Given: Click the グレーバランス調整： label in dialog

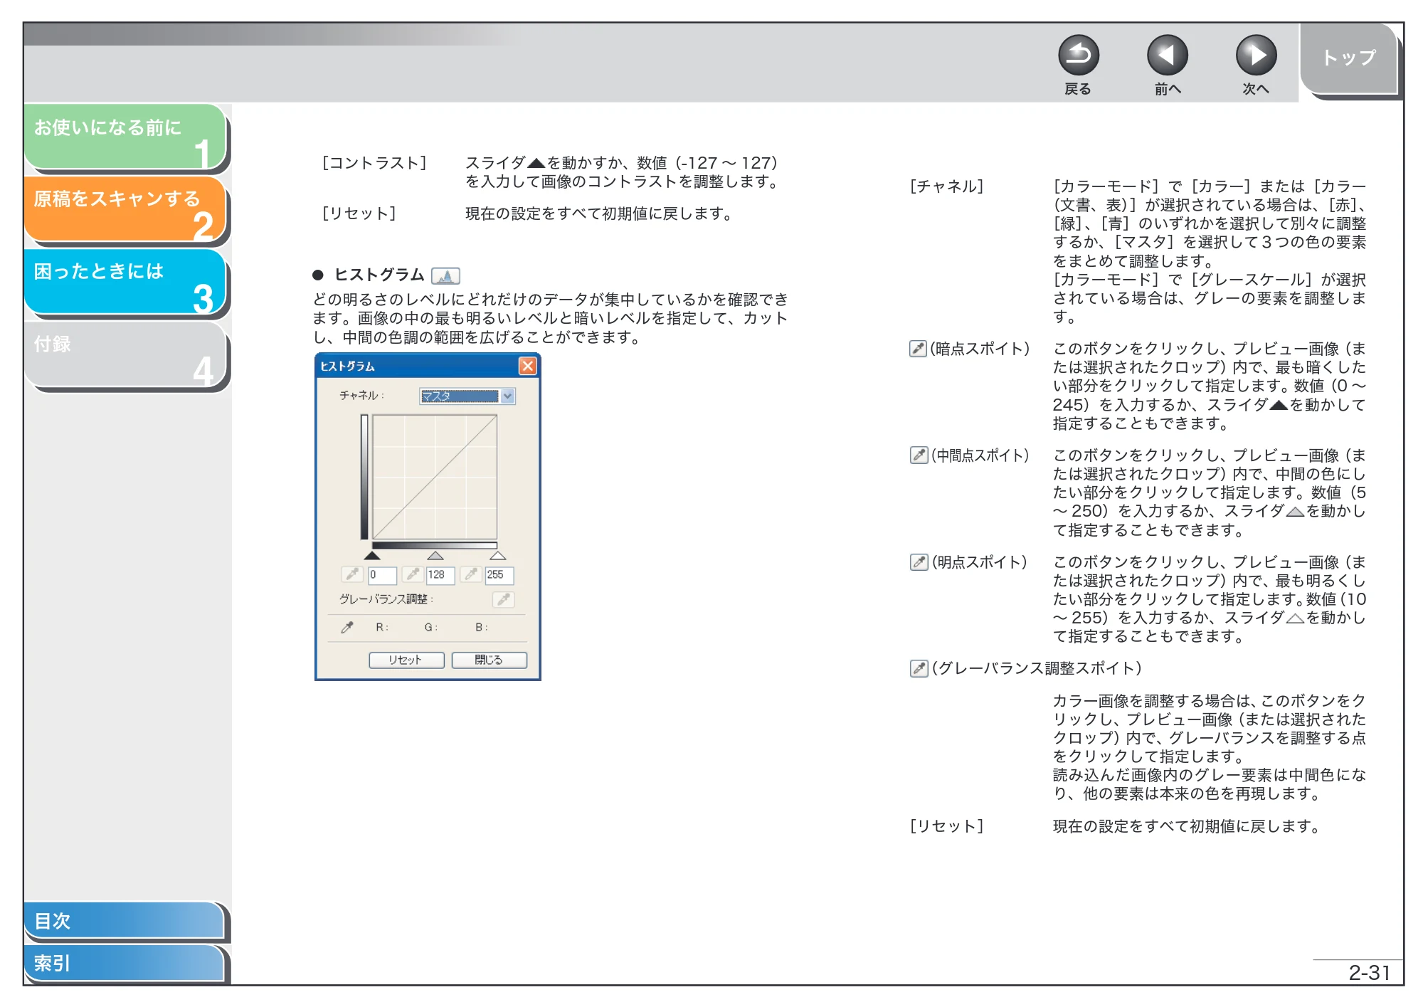Looking at the screenshot, I should pyautogui.click(x=386, y=599).
